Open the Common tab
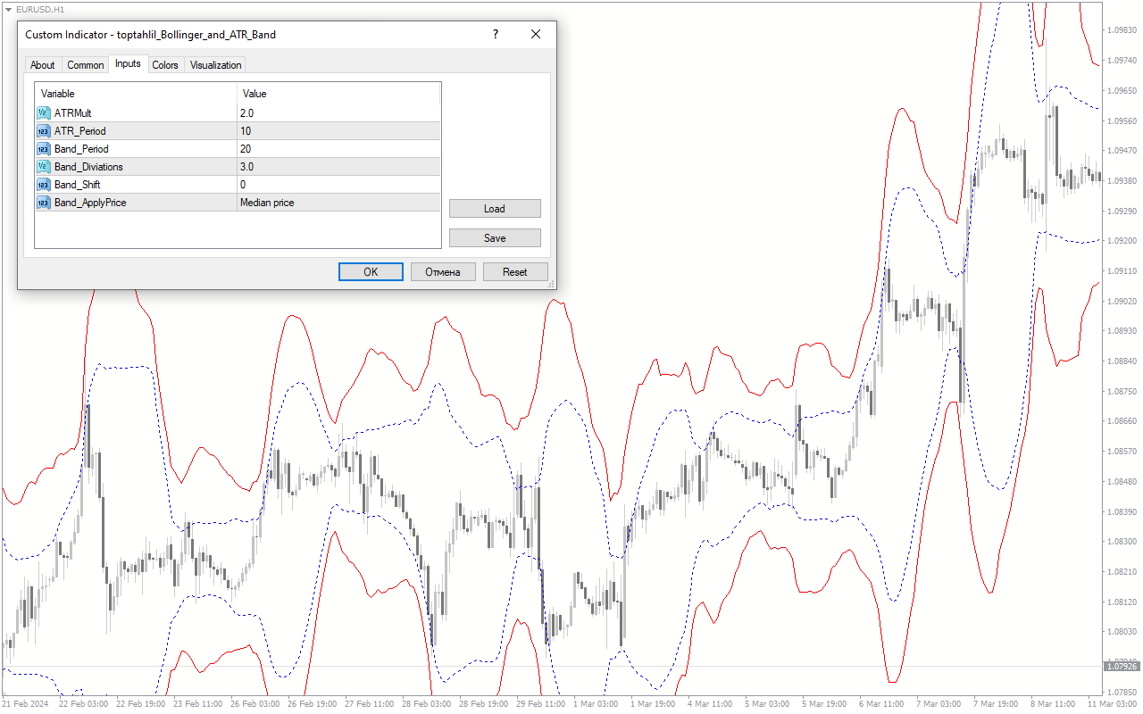1143x714 pixels. (x=86, y=65)
